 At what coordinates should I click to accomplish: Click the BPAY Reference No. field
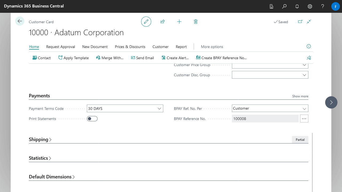pyautogui.click(x=265, y=119)
